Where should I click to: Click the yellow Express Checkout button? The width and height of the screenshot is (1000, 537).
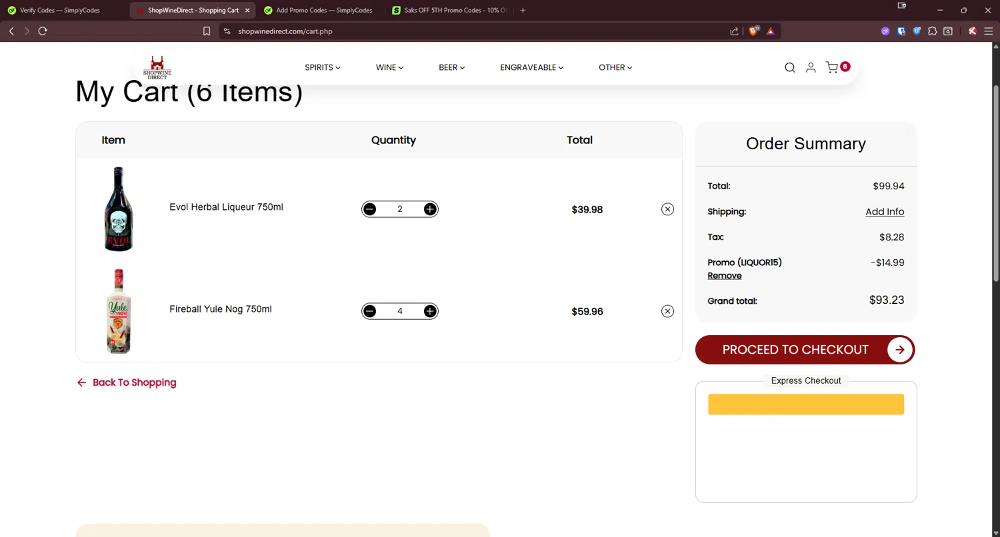point(806,404)
